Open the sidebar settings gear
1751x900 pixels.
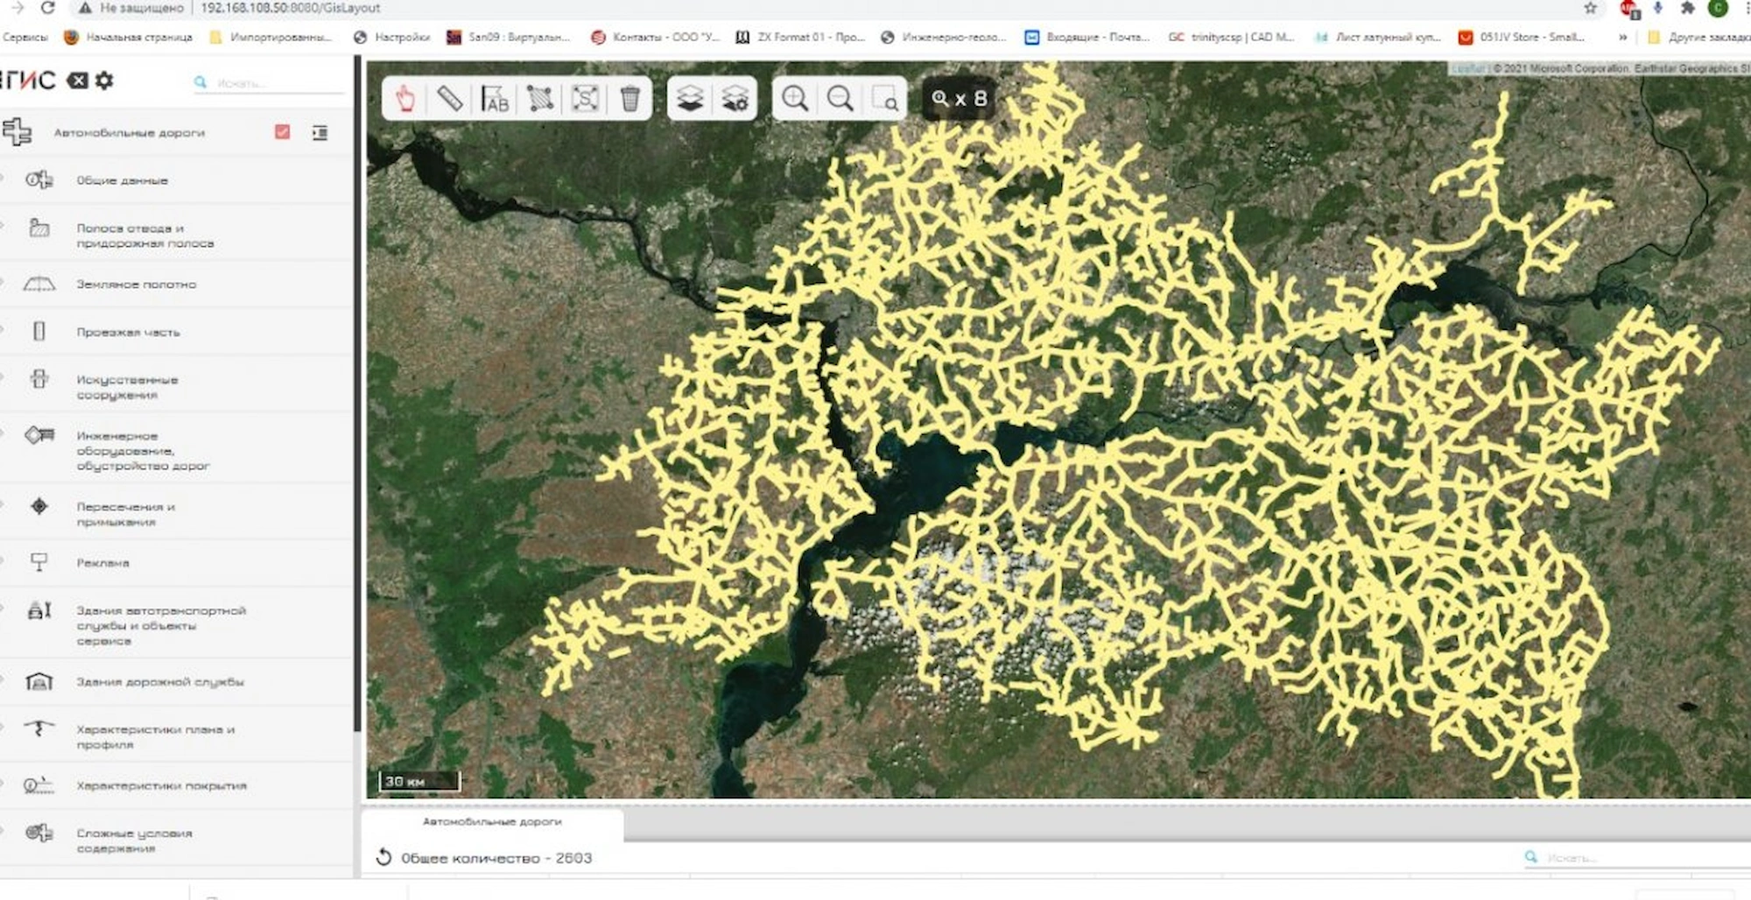pos(104,81)
